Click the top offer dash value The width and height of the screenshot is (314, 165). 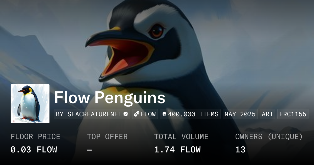click(x=89, y=150)
